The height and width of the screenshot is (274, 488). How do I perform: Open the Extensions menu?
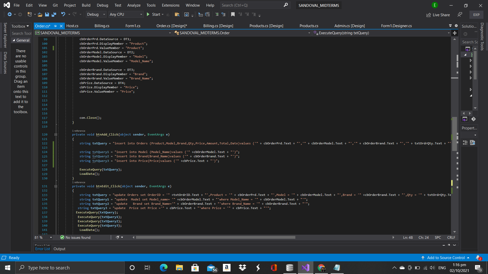click(171, 5)
